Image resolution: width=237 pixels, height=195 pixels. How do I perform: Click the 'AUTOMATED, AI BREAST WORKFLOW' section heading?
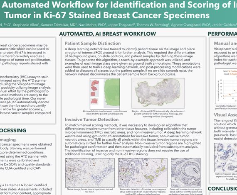click(107, 34)
